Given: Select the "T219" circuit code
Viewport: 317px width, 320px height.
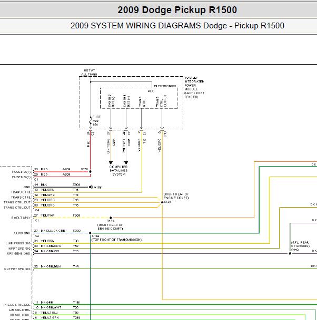Looking at the screenshot, I should click(x=76, y=317).
